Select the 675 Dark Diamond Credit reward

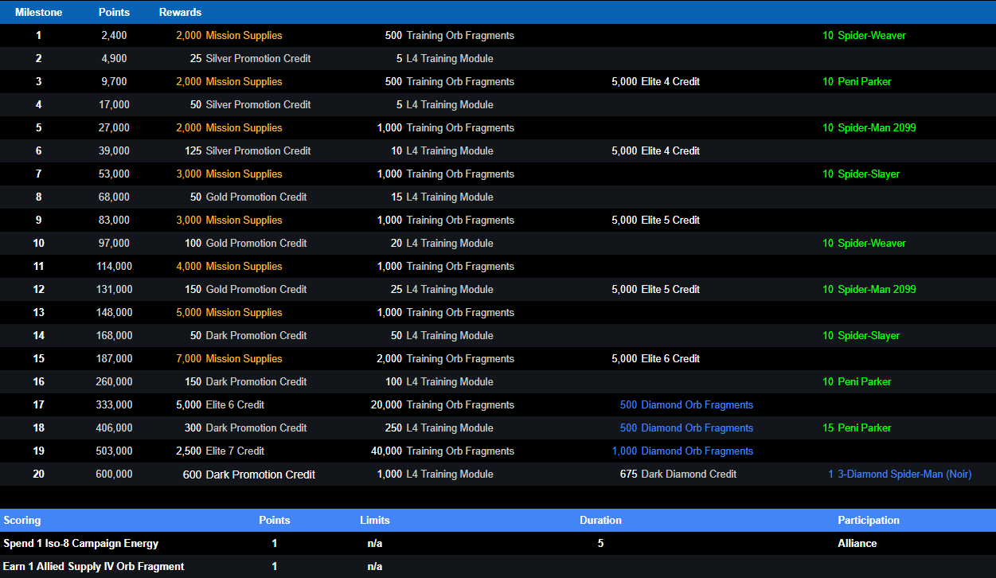tap(678, 475)
